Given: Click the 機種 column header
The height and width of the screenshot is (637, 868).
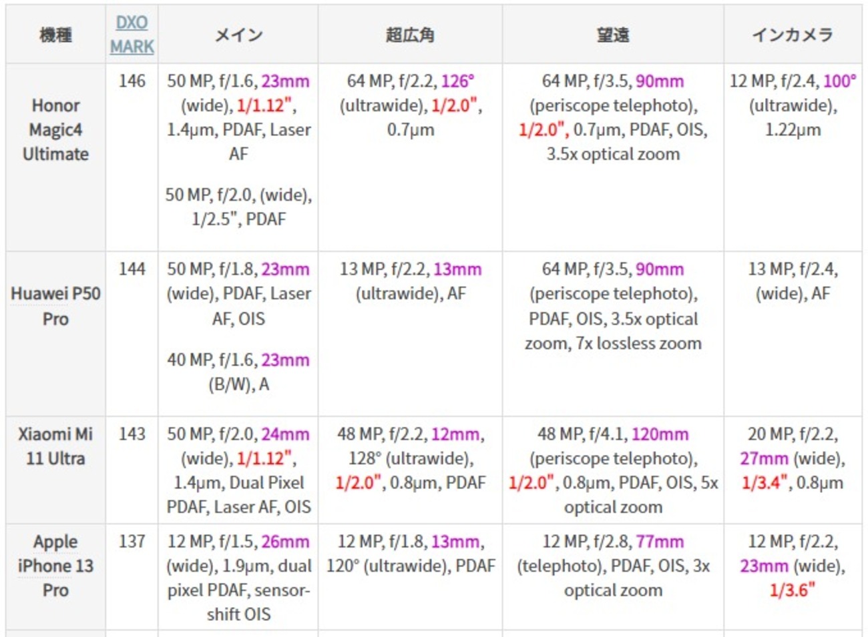Looking at the screenshot, I should (55, 35).
